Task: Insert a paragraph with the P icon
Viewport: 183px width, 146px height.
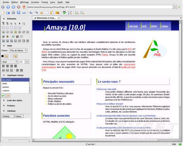Action: 20,24
